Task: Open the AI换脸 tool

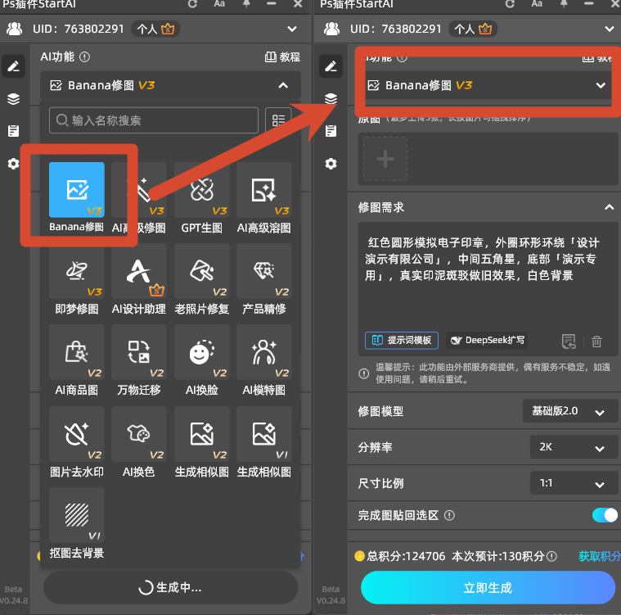Action: click(201, 352)
